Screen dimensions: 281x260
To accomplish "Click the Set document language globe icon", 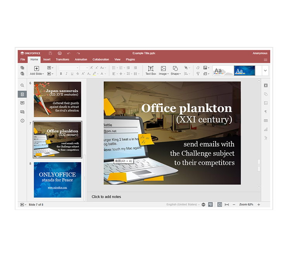I will (x=203, y=205).
